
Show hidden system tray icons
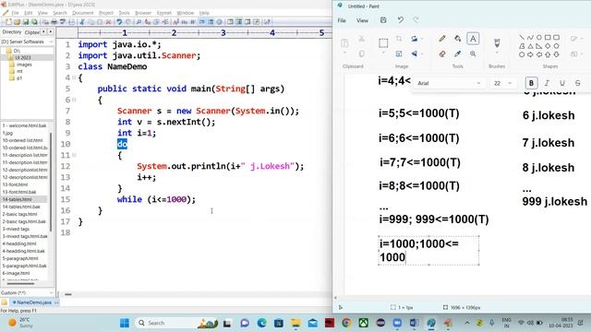point(467,323)
